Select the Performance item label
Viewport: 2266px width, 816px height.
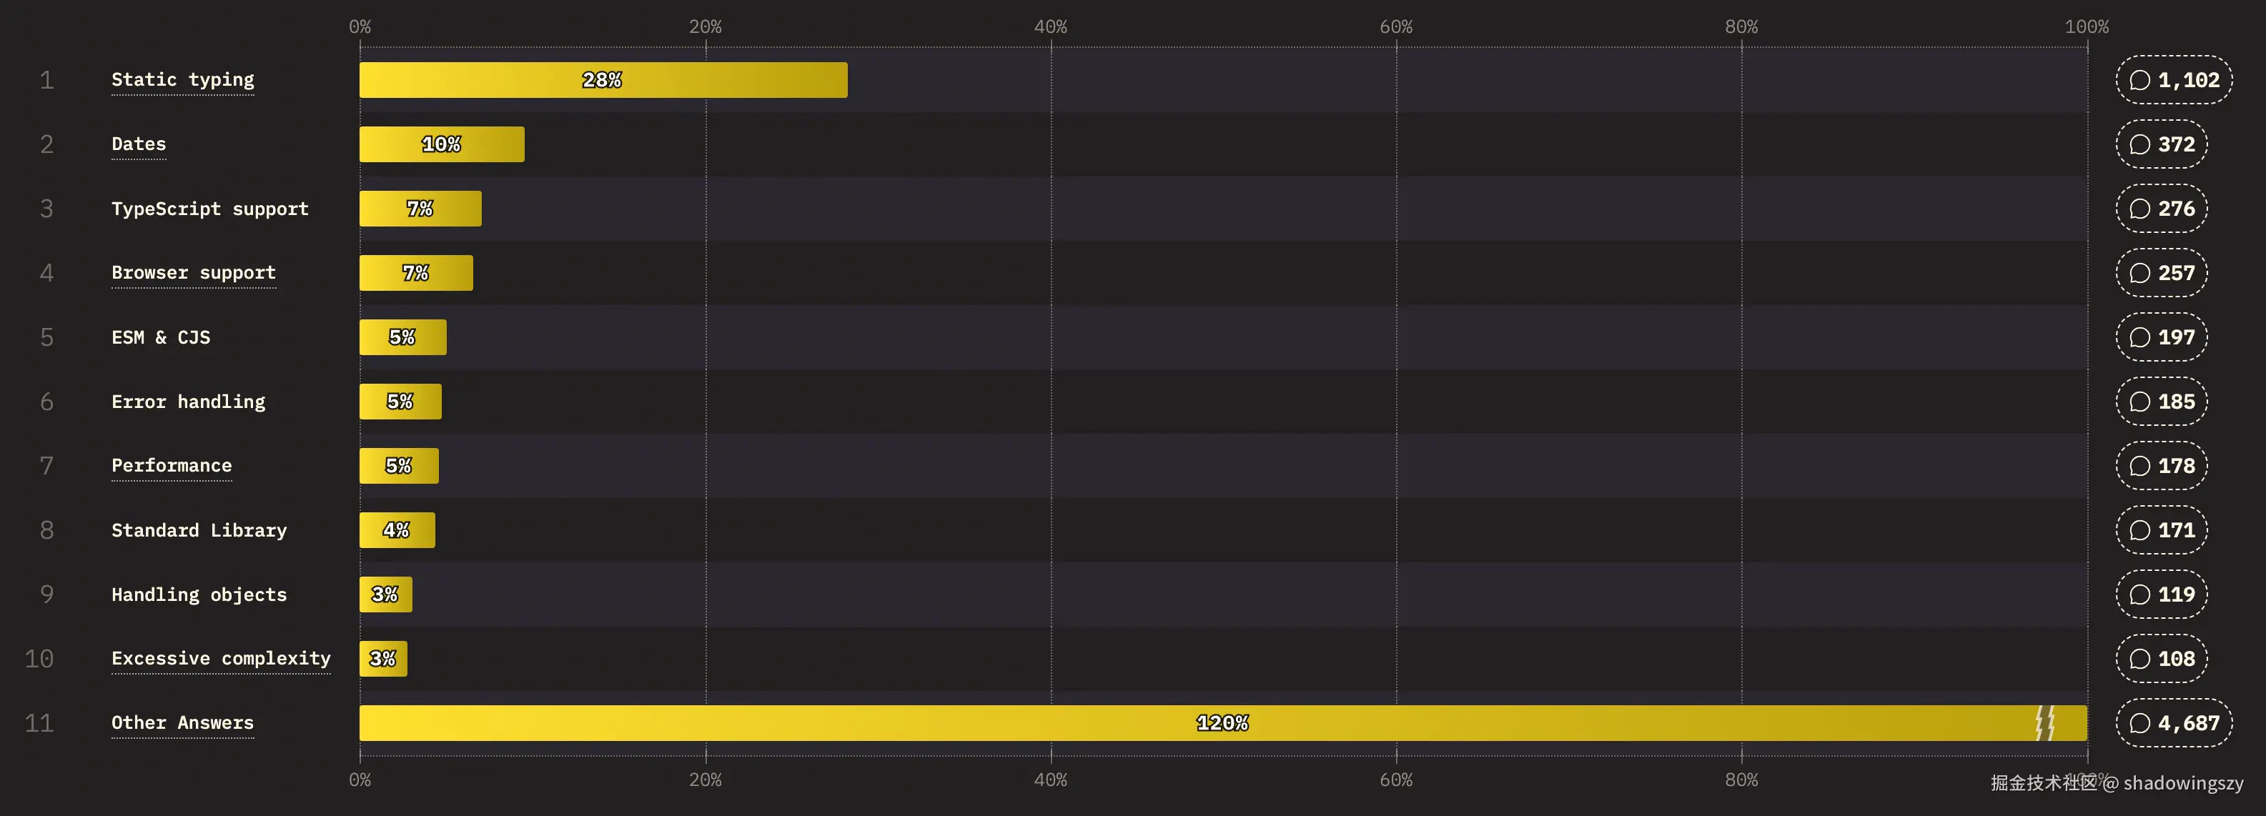coord(172,466)
